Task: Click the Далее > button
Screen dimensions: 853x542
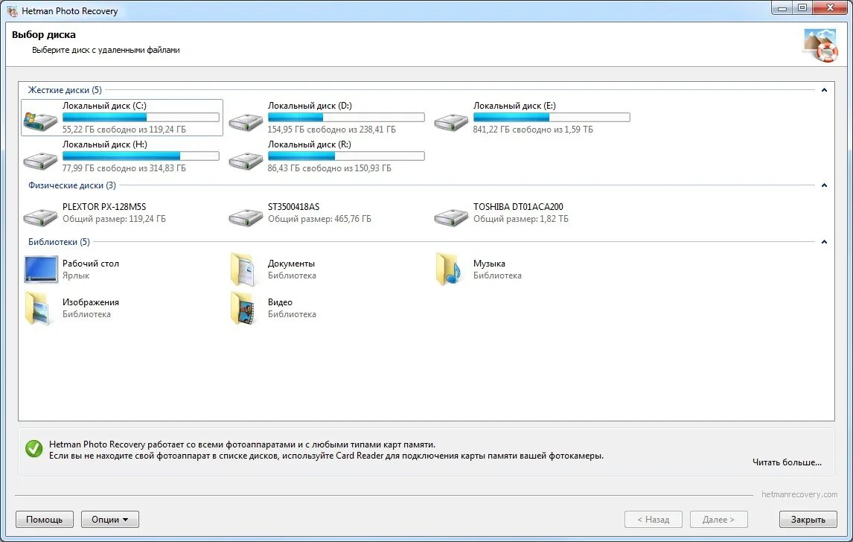Action: coord(718,519)
